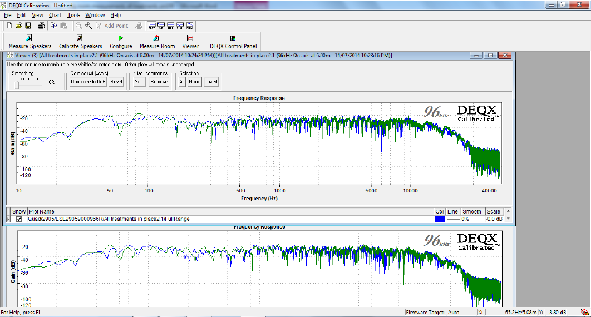Viewport: 591px width, 317px height.
Task: Click the greyed icon after Add Point
Action: pyautogui.click(x=139, y=26)
